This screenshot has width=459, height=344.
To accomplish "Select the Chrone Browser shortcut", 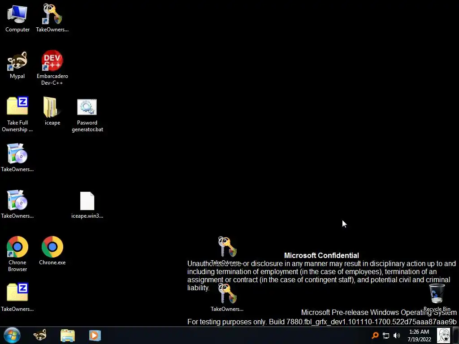I will (17, 254).
